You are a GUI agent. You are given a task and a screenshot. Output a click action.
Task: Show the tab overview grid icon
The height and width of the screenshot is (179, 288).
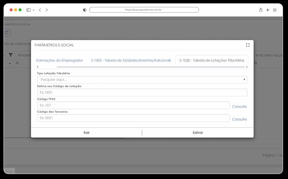tap(275, 10)
